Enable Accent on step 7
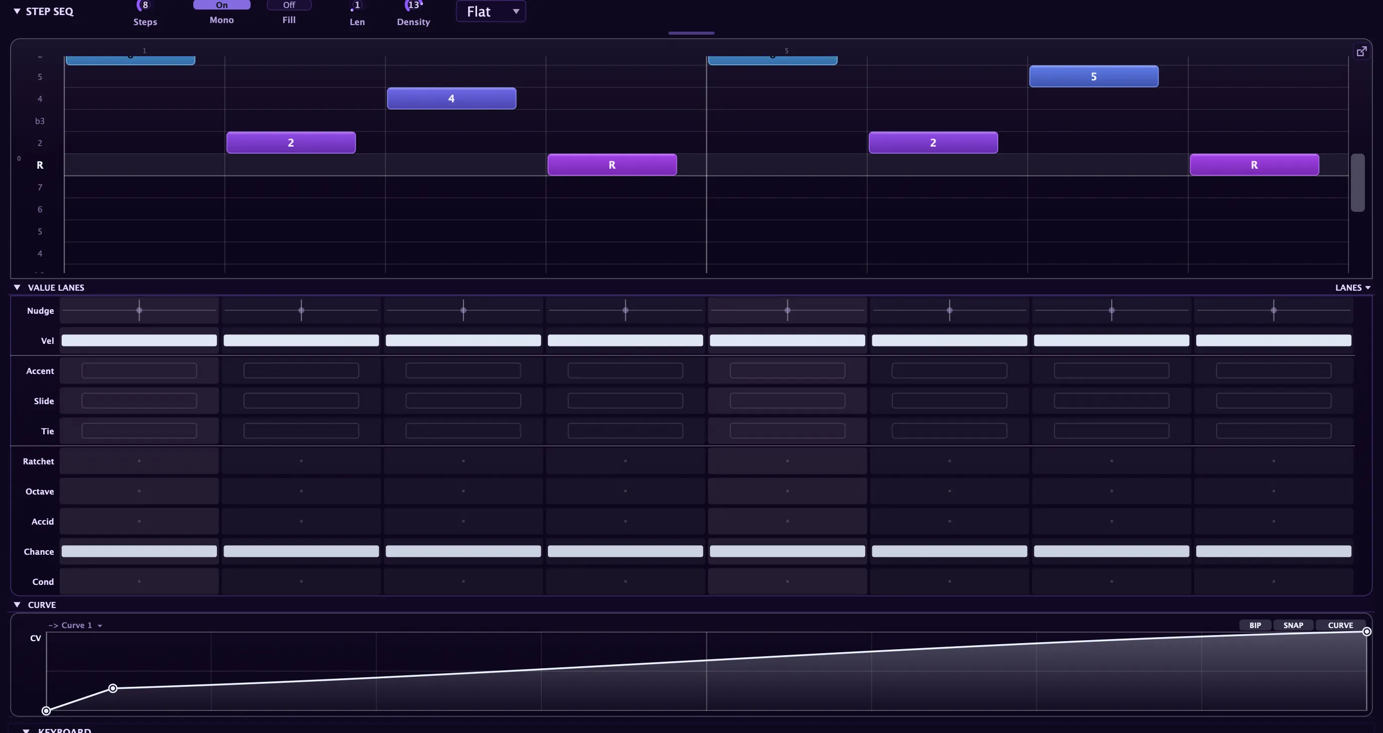The width and height of the screenshot is (1383, 733). [x=1111, y=371]
